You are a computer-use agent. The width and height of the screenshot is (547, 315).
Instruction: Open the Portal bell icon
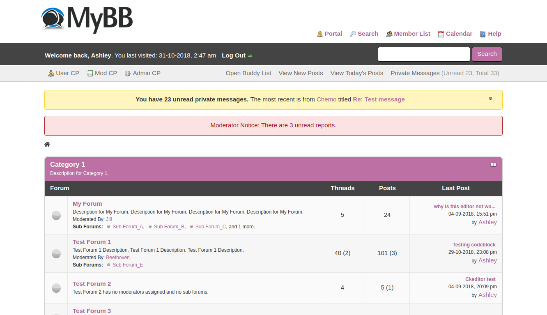click(320, 34)
